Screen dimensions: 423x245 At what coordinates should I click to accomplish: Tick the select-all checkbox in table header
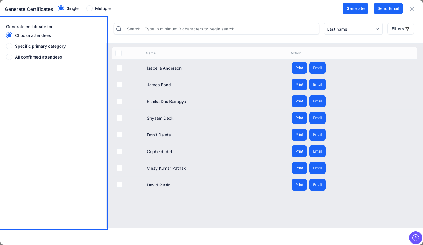click(x=118, y=53)
